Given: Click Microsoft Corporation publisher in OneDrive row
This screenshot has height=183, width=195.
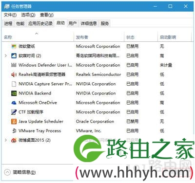Looking at the screenshot, I should click(x=98, y=103).
